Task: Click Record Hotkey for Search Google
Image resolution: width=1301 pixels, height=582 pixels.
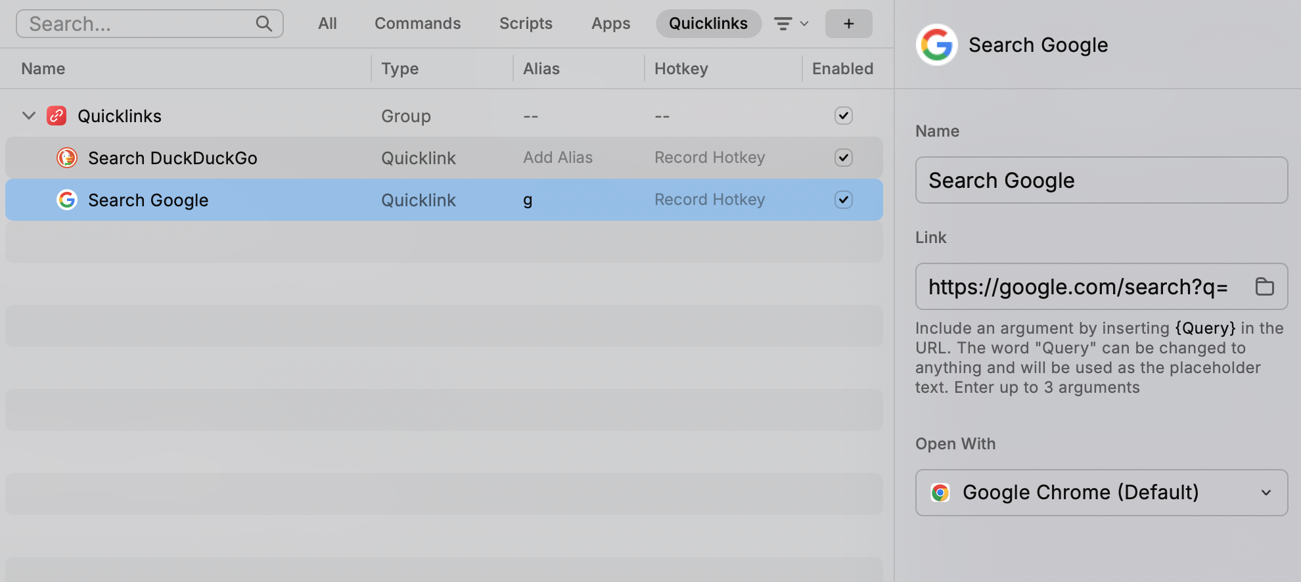Action: tap(710, 200)
